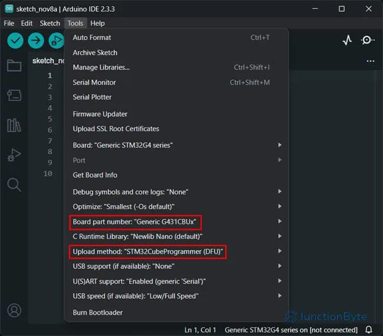Open the Sketchbook folder icon in sidebar
383x336 pixels.
coord(14,65)
